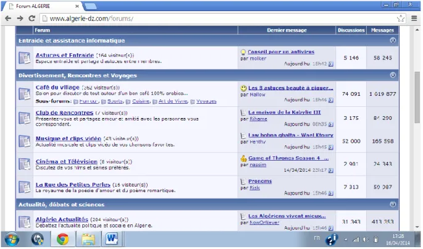Open the Café du village forum link
Screen dimensions: 423x249
(57, 88)
